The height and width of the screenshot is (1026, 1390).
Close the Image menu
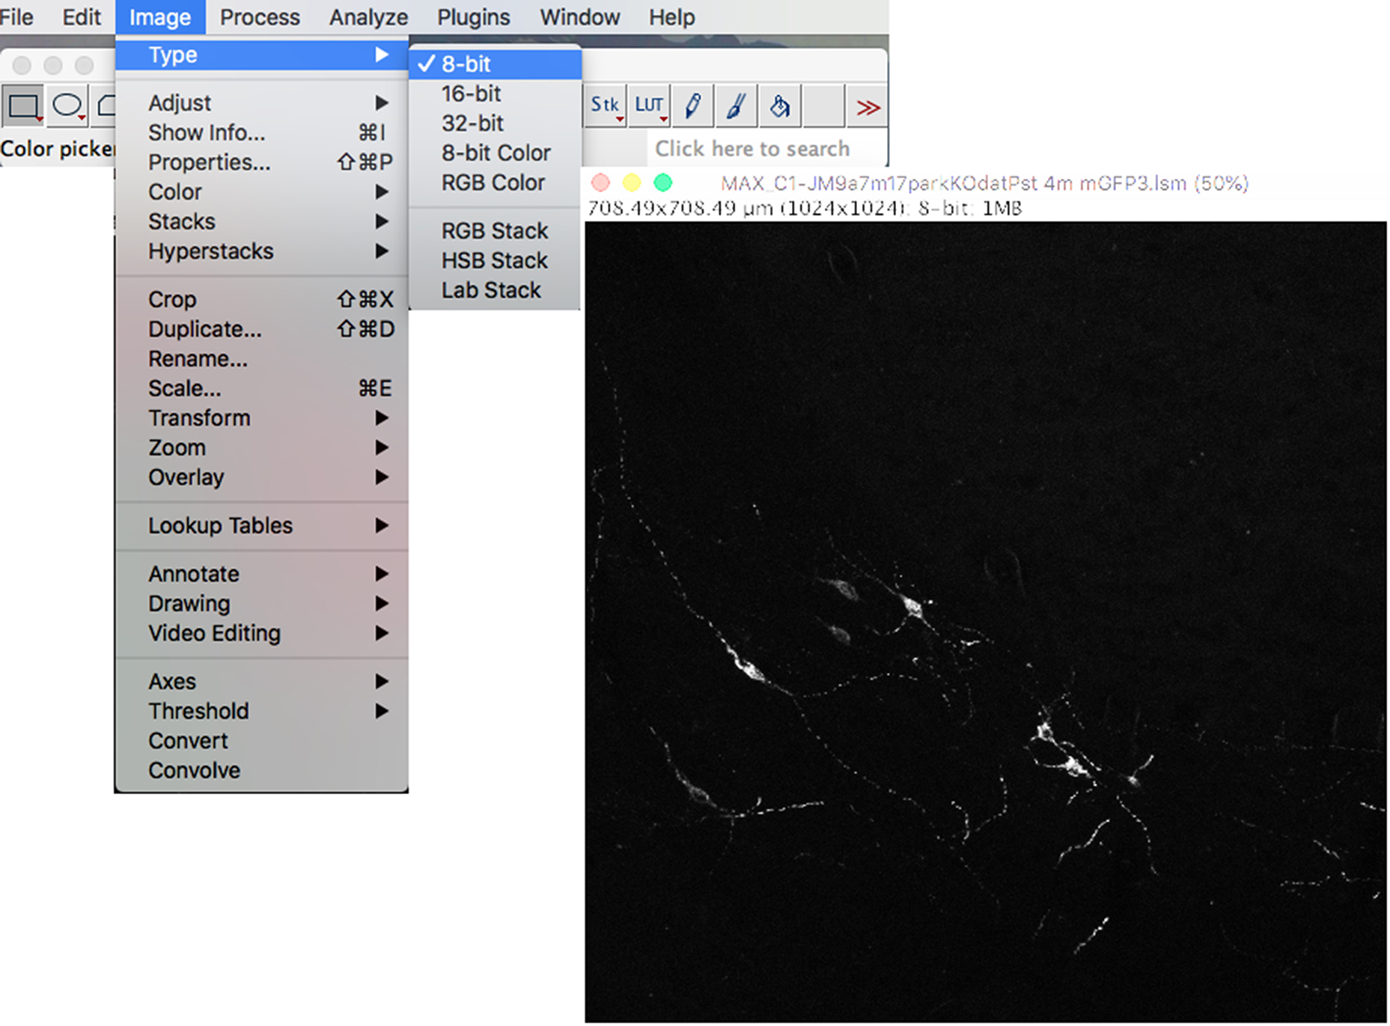tap(160, 16)
